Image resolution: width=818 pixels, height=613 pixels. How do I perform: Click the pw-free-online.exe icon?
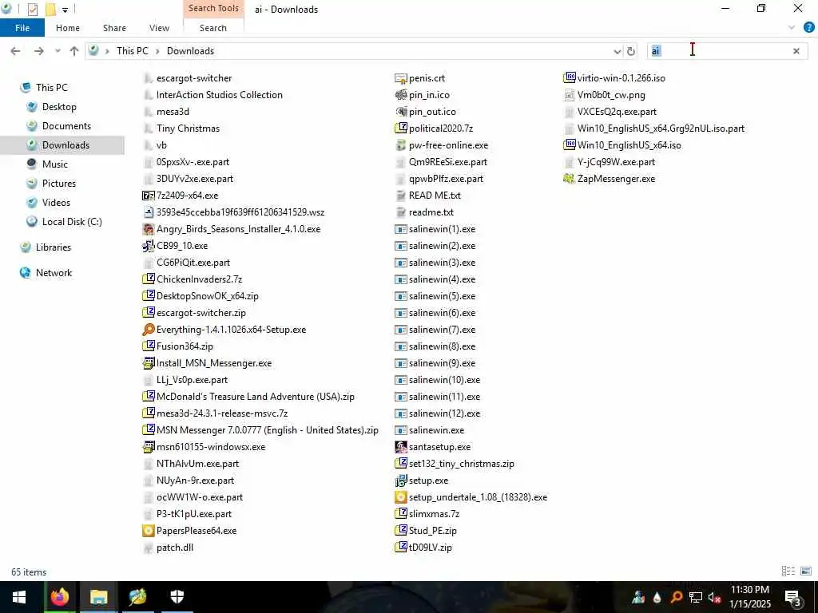click(x=401, y=145)
